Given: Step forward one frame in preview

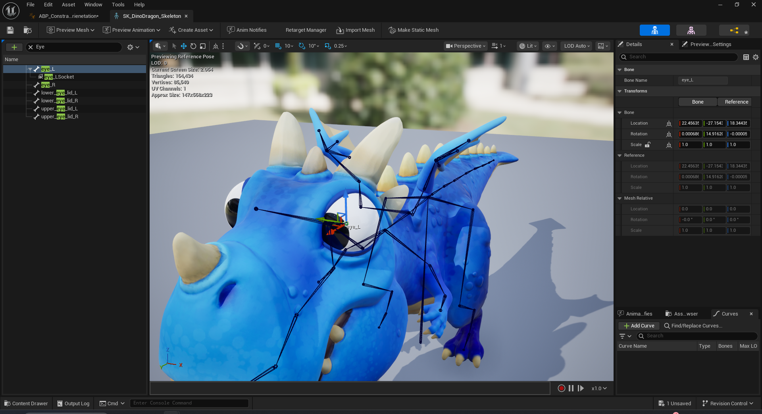Looking at the screenshot, I should click(581, 388).
